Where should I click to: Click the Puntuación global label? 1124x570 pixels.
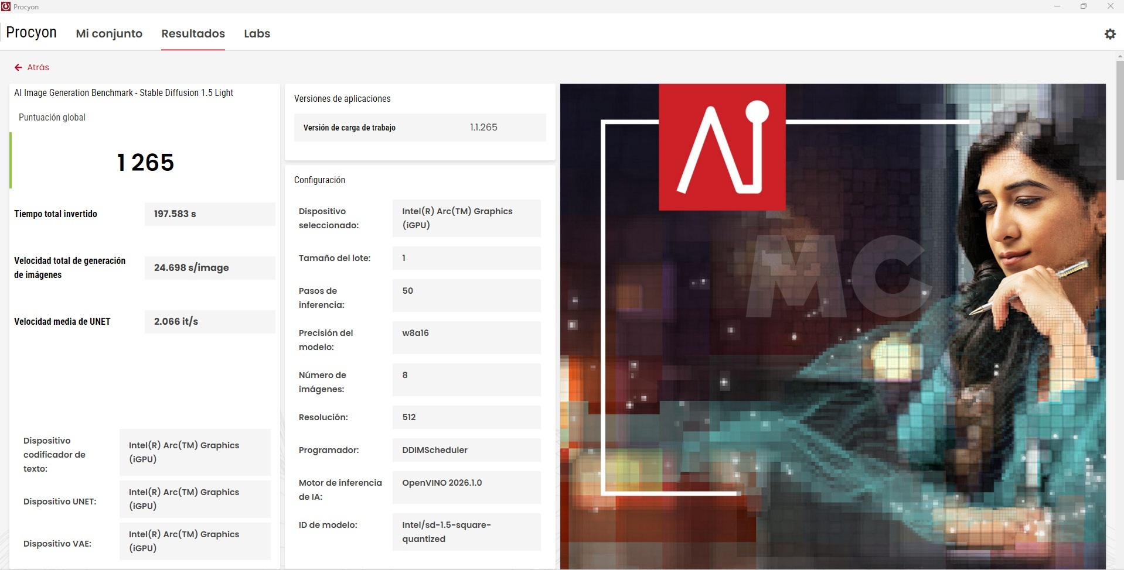pos(52,117)
